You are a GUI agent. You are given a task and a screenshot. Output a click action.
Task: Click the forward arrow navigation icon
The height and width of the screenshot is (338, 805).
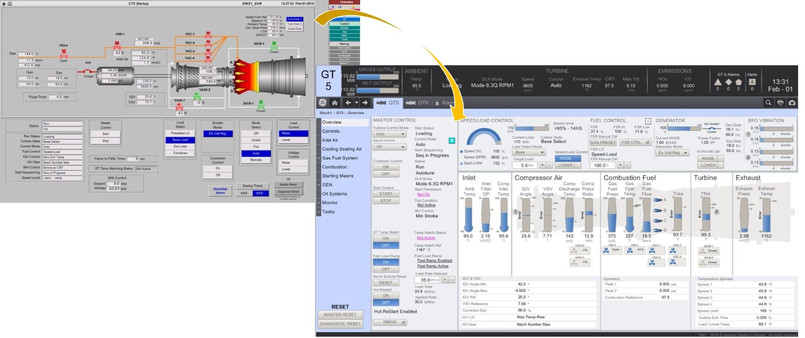pos(365,102)
